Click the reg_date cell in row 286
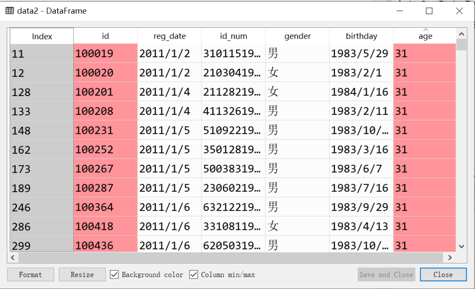This screenshot has height=289, width=475. click(x=169, y=226)
